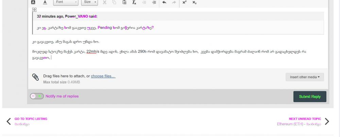Click the increase indent icon
The image size is (340, 137).
[154, 2]
